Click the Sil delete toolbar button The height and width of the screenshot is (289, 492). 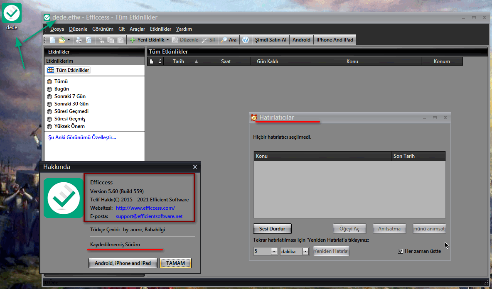click(x=208, y=40)
